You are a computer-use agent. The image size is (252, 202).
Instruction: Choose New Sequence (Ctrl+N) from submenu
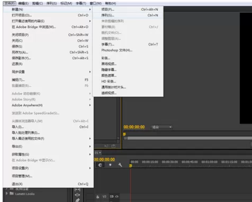128,15
